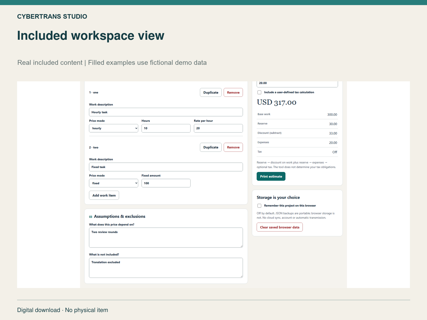Viewport: 427px width, 320px height.
Task: Click the Discount (subtract) label
Action: [x=269, y=133]
